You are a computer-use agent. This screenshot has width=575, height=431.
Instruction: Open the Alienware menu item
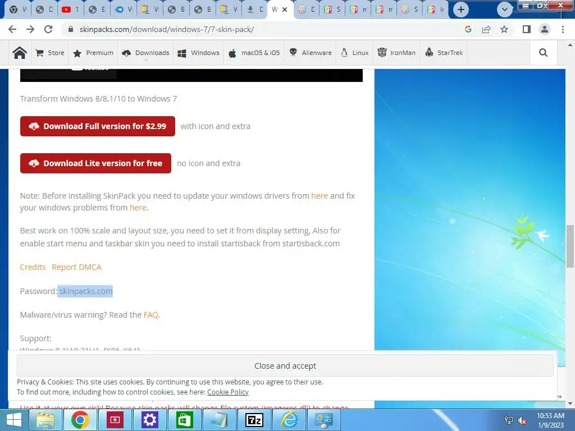click(310, 53)
